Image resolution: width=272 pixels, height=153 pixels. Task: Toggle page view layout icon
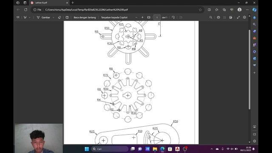click(67, 17)
